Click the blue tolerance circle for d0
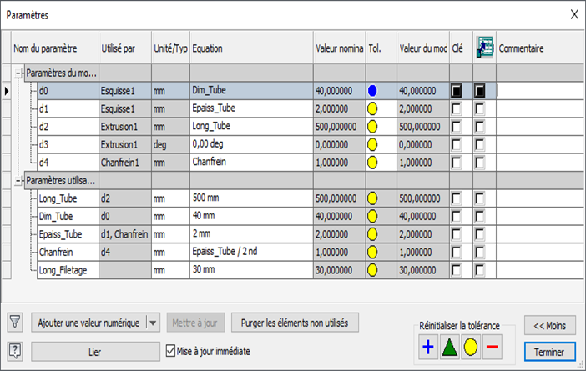Image resolution: width=586 pixels, height=371 pixels. pos(373,90)
